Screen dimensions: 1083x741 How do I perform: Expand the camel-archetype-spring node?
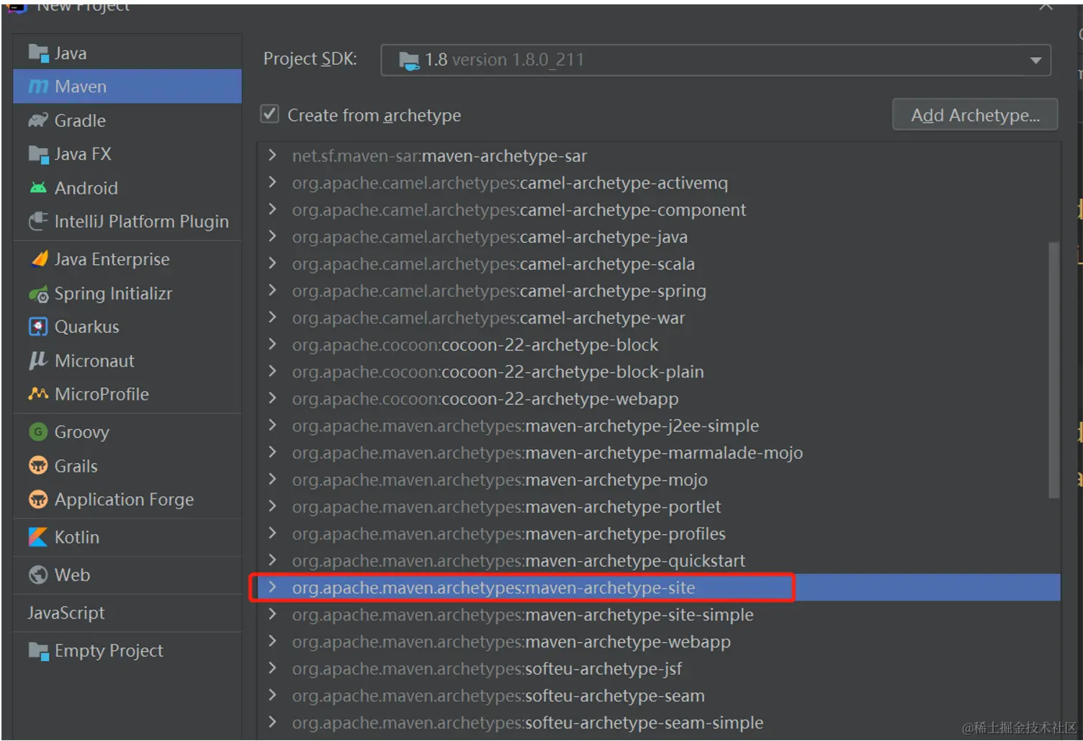coord(272,290)
